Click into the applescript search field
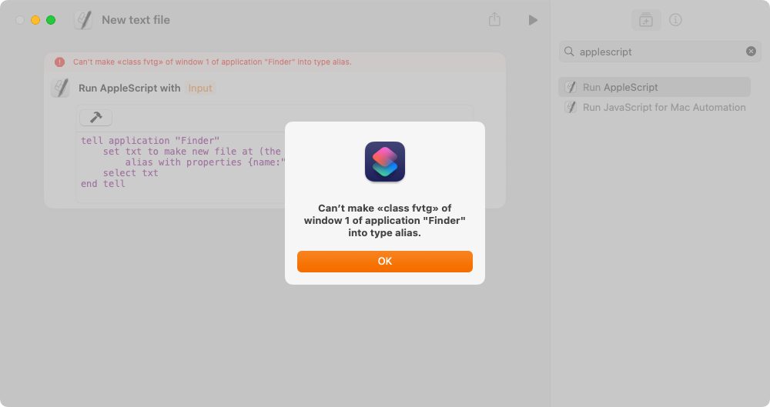The image size is (770, 407). 660,52
